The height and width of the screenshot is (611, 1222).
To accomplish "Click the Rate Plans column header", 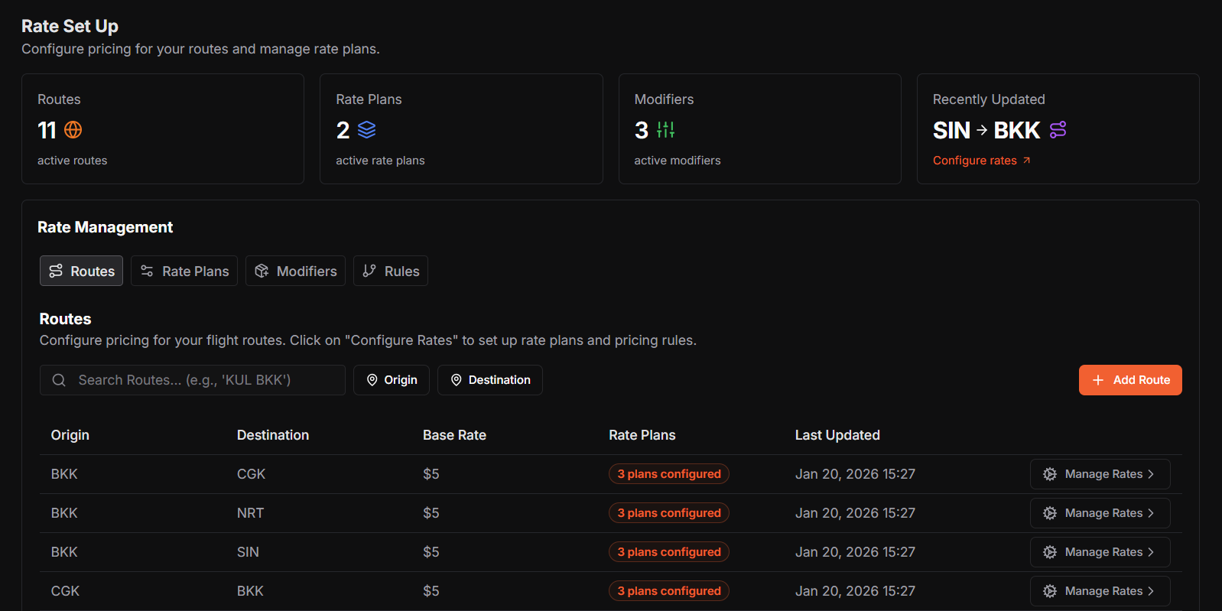I will [642, 435].
